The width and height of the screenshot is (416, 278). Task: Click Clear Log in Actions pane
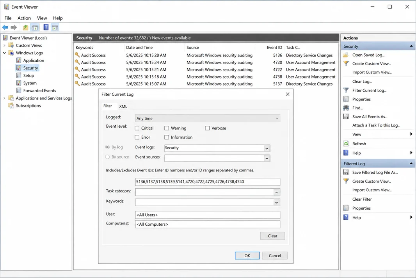362,82
